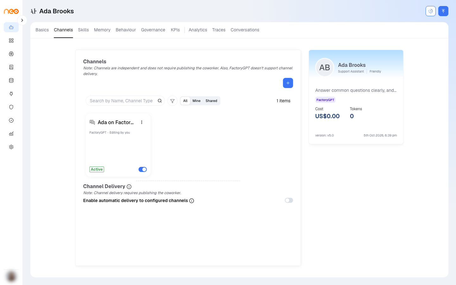Click the Active status badge

[x=97, y=169]
